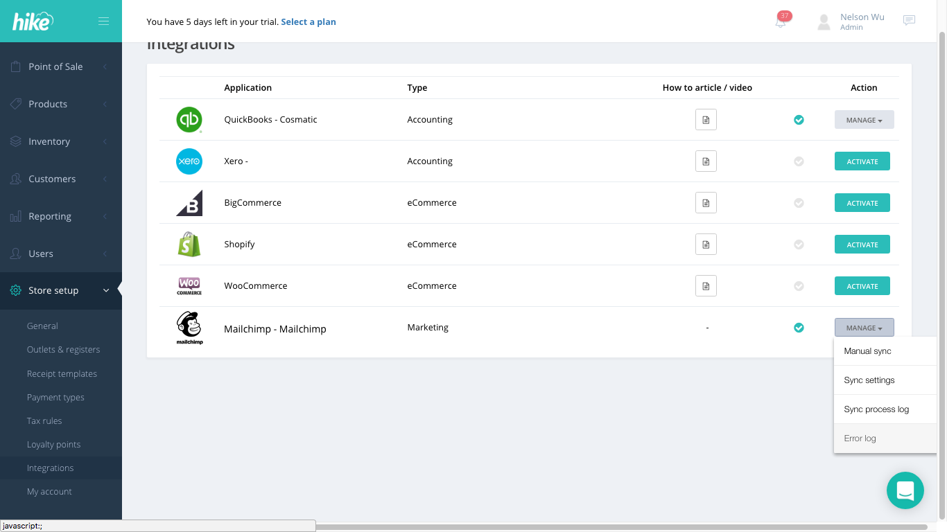Viewport: 947px width, 532px height.
Task: Activate the Xero integration
Action: (x=862, y=161)
